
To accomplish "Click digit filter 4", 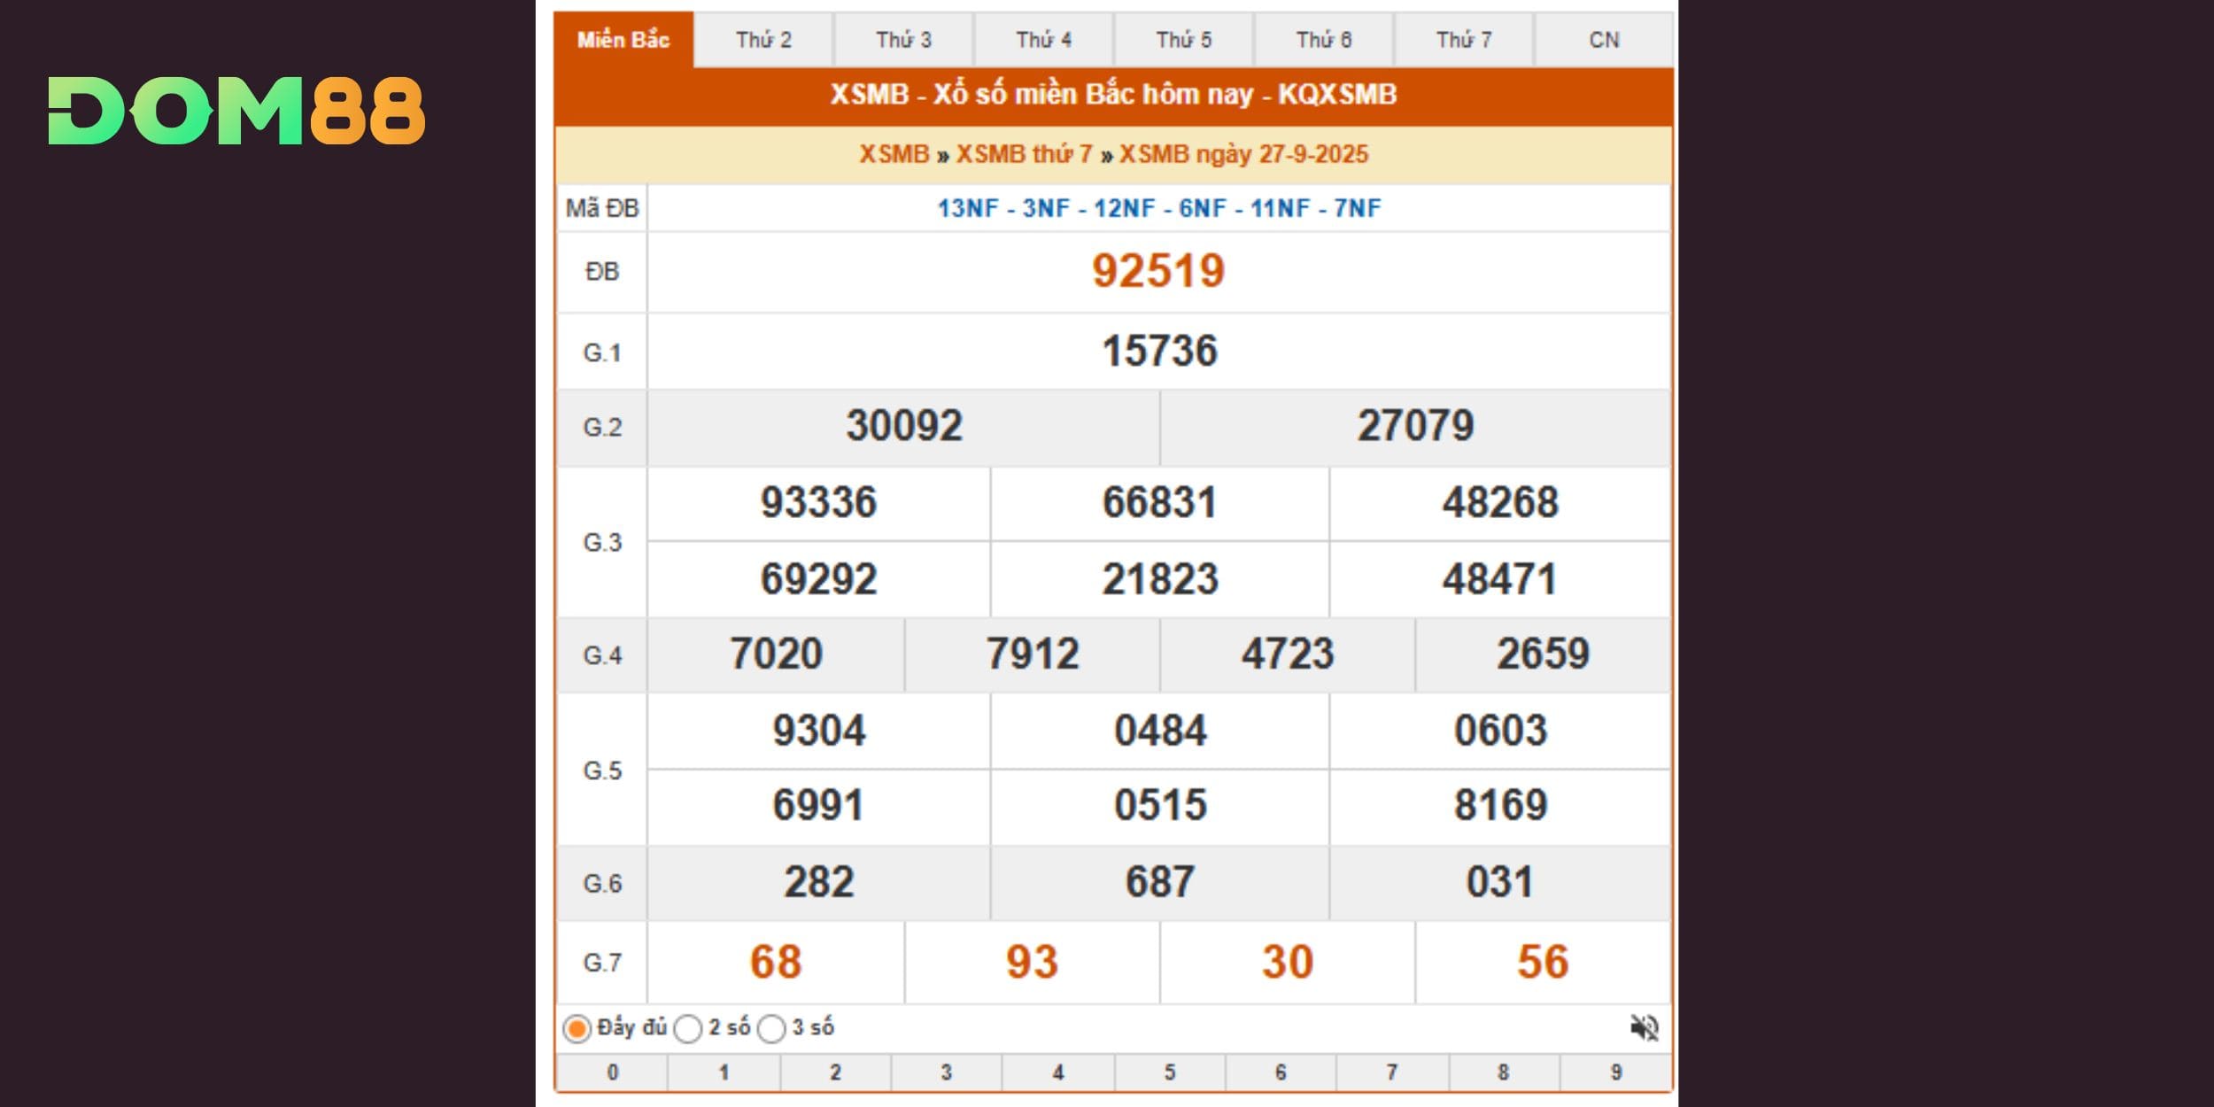I will 1058,1072.
